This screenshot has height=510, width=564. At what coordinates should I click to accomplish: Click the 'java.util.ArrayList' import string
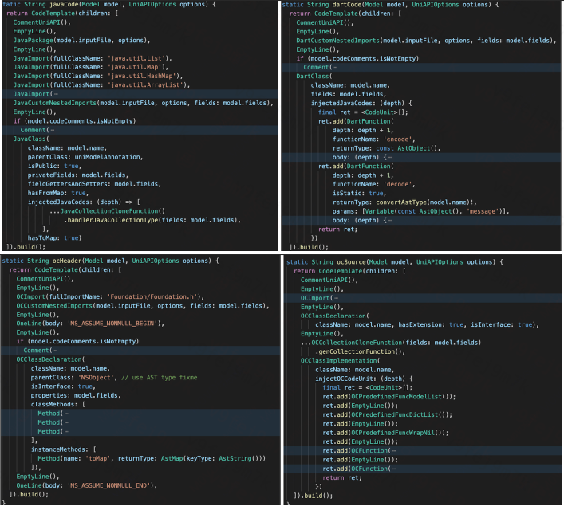pos(145,85)
